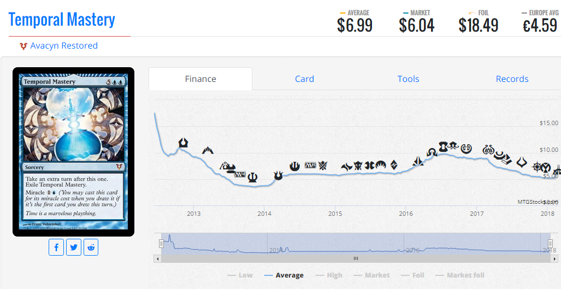The image size is (561, 289).
Task: Click the $10.00 y-axis label
Action: [549, 150]
